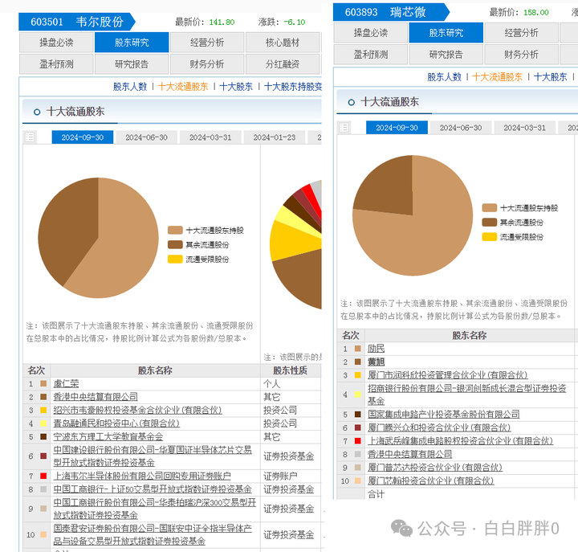
Task: Open 华夏国证半导体芯片 fund link
Action: pos(153,456)
